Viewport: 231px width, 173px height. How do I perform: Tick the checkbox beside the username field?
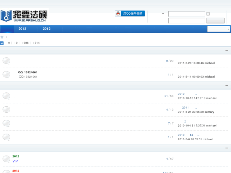(208, 14)
